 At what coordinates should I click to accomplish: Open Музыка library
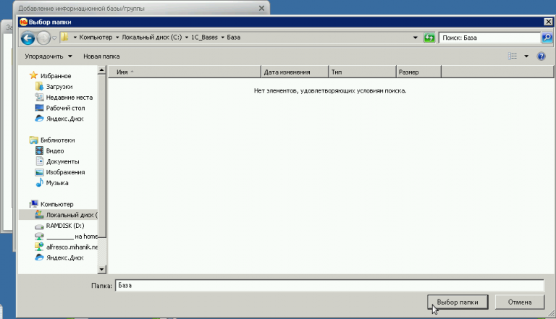tap(57, 183)
